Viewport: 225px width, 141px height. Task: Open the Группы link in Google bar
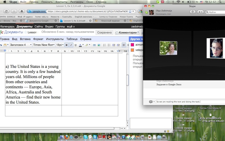60,27
